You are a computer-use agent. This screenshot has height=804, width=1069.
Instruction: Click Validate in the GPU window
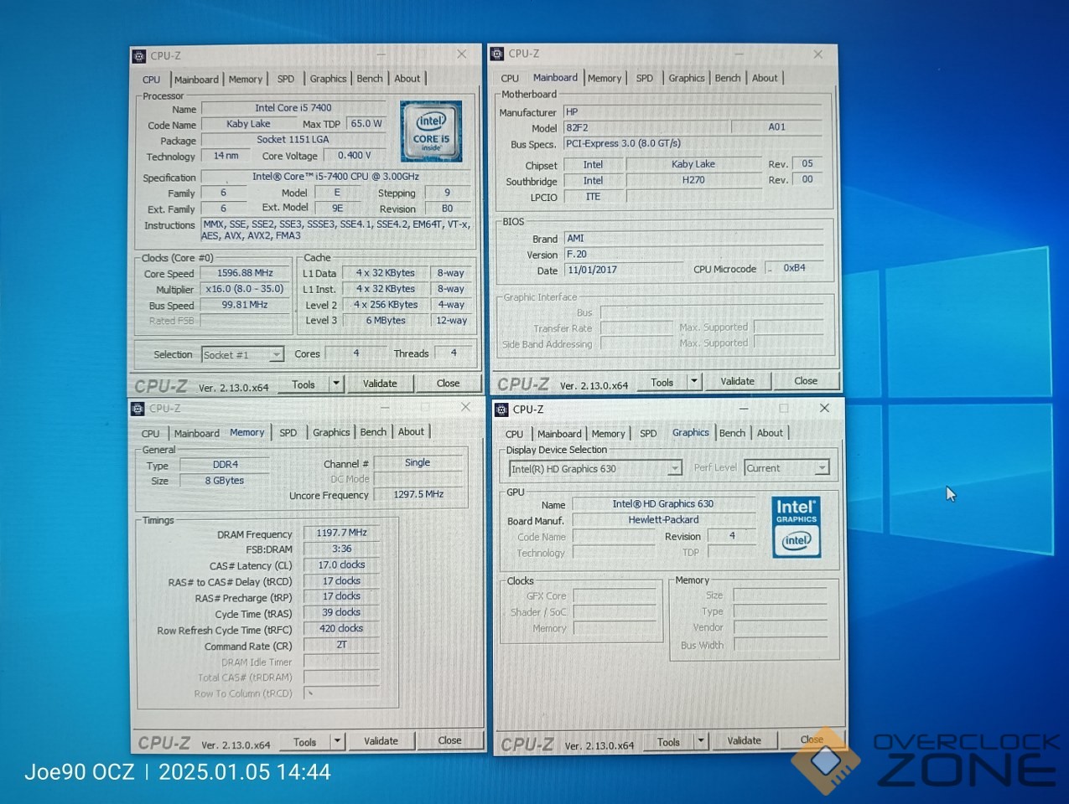pos(745,741)
